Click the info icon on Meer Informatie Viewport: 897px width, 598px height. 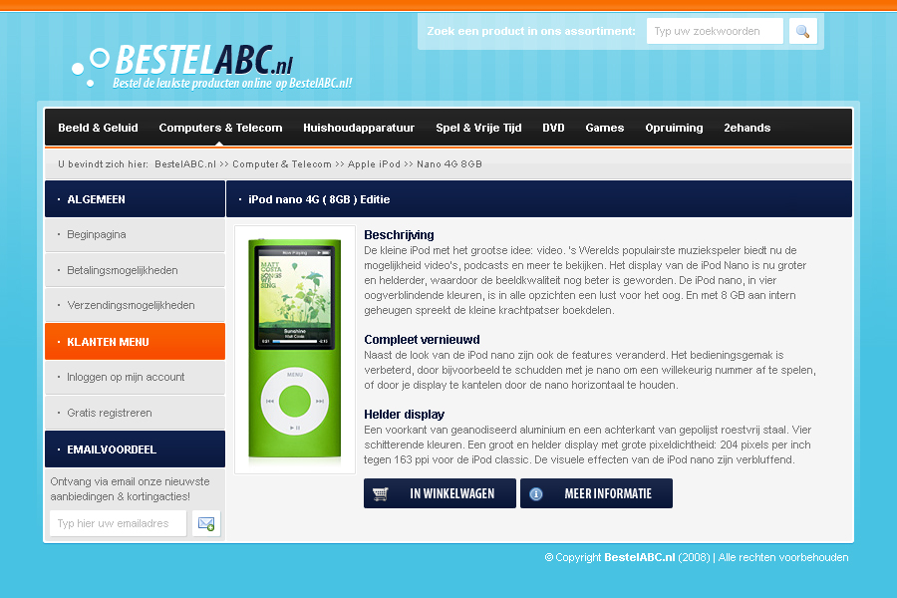(536, 494)
